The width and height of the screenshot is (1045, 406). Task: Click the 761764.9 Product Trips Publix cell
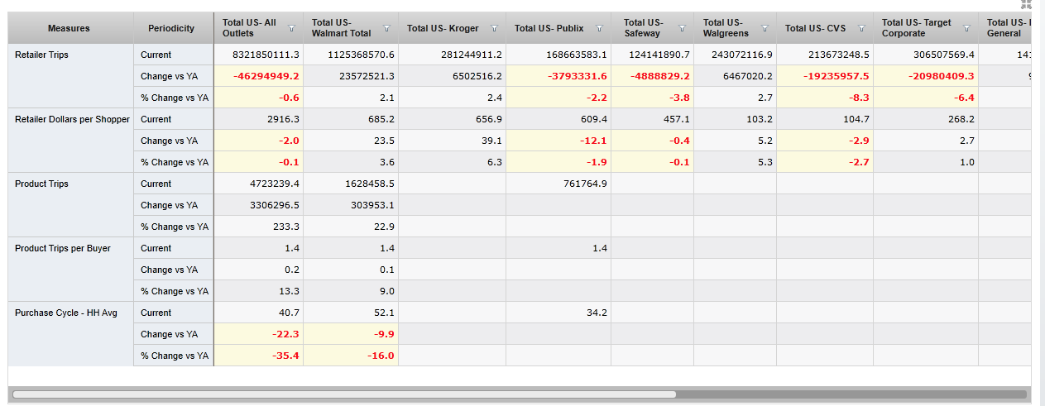pos(578,184)
